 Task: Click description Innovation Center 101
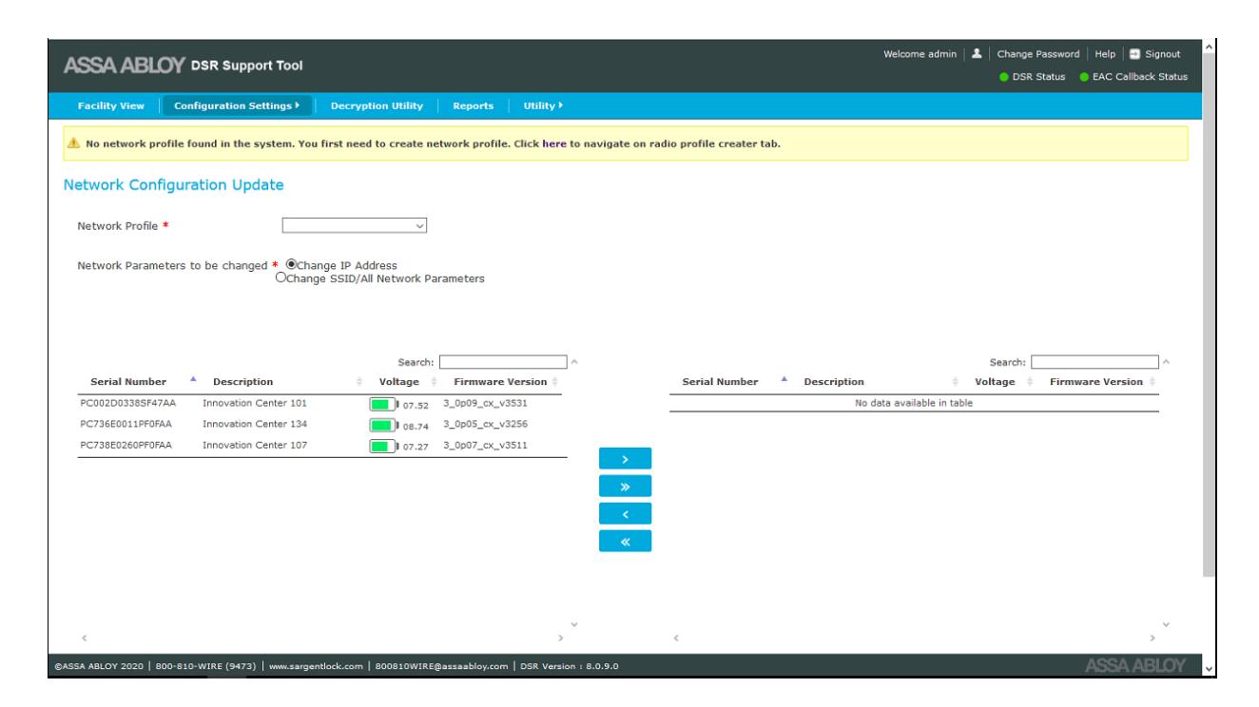pos(255,403)
